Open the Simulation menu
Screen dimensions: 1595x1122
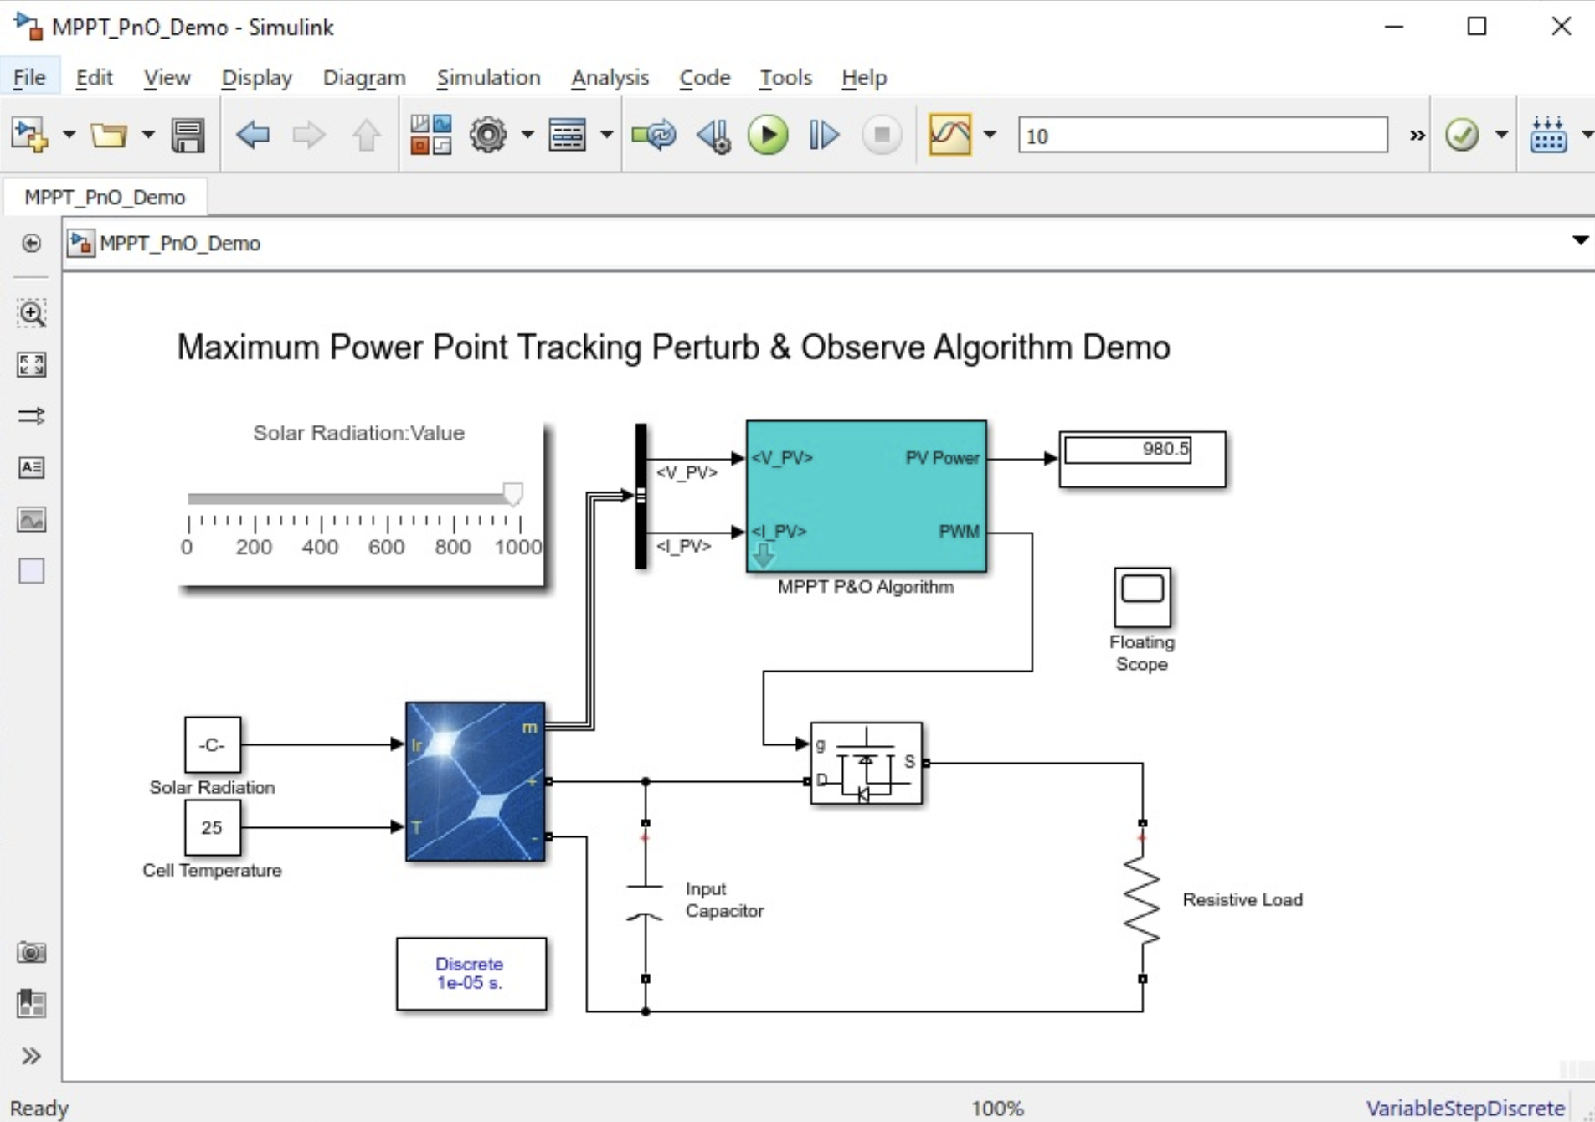488,78
